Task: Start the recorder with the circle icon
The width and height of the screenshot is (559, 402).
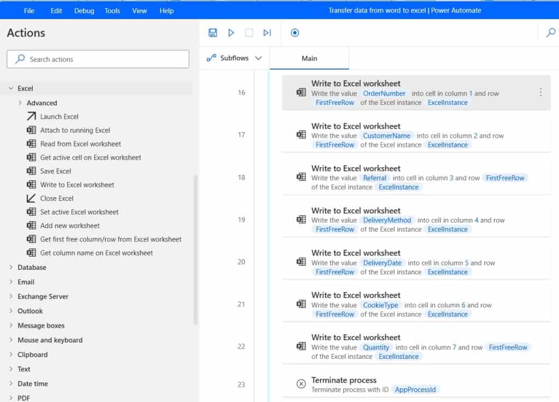Action: pos(295,33)
